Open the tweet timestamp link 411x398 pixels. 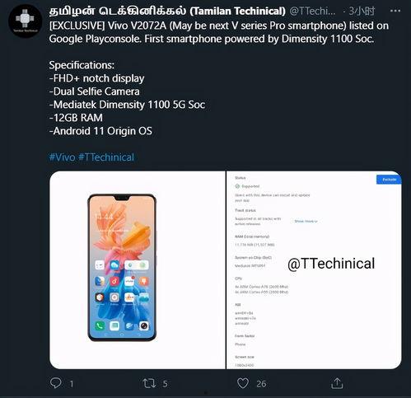[362, 12]
